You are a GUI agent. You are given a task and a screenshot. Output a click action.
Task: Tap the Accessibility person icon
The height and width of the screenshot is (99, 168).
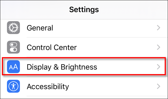[x=13, y=86]
